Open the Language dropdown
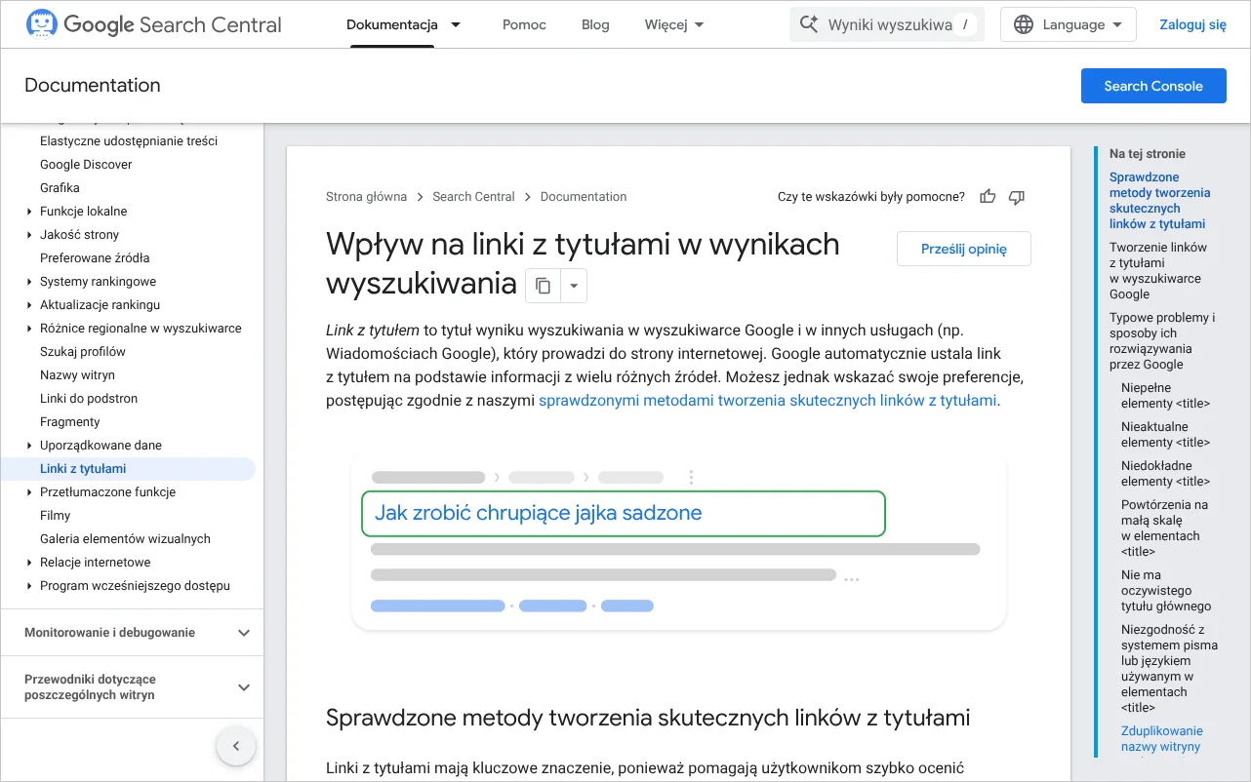This screenshot has width=1251, height=782. pos(1069,25)
